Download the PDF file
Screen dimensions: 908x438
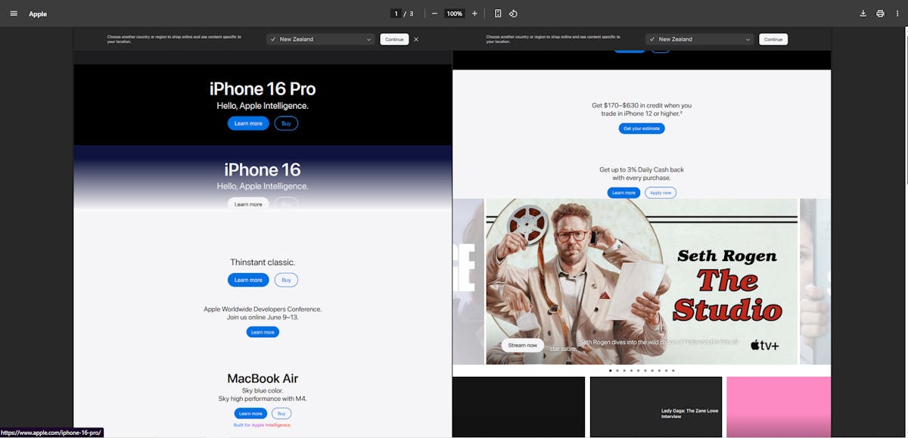(x=863, y=14)
